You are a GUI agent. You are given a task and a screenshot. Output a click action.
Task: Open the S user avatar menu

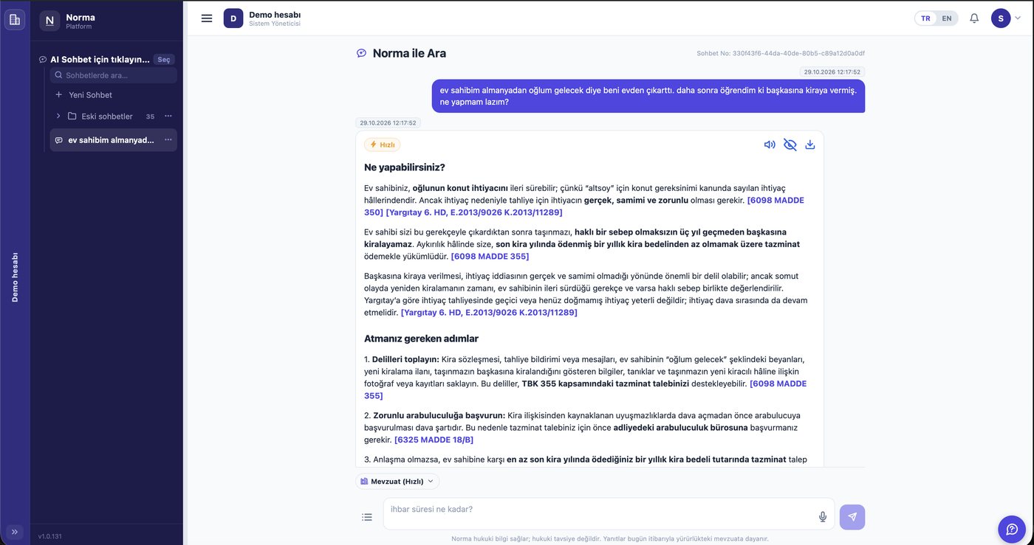pyautogui.click(x=1001, y=18)
